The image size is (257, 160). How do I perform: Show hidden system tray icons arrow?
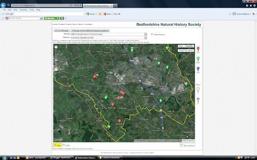(236, 158)
